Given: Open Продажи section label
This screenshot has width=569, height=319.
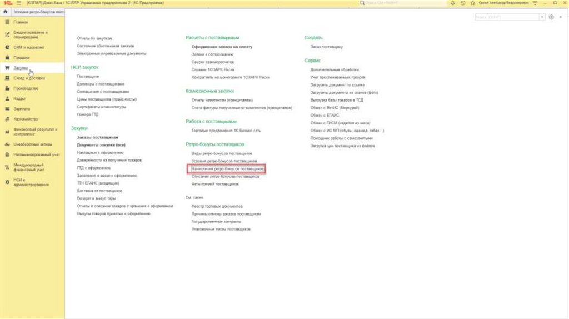Looking at the screenshot, I should click(22, 57).
